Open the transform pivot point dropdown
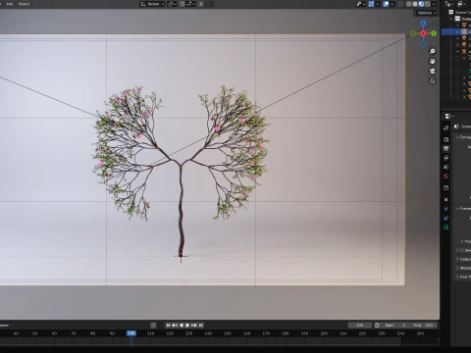The width and height of the screenshot is (471, 353). [172, 4]
